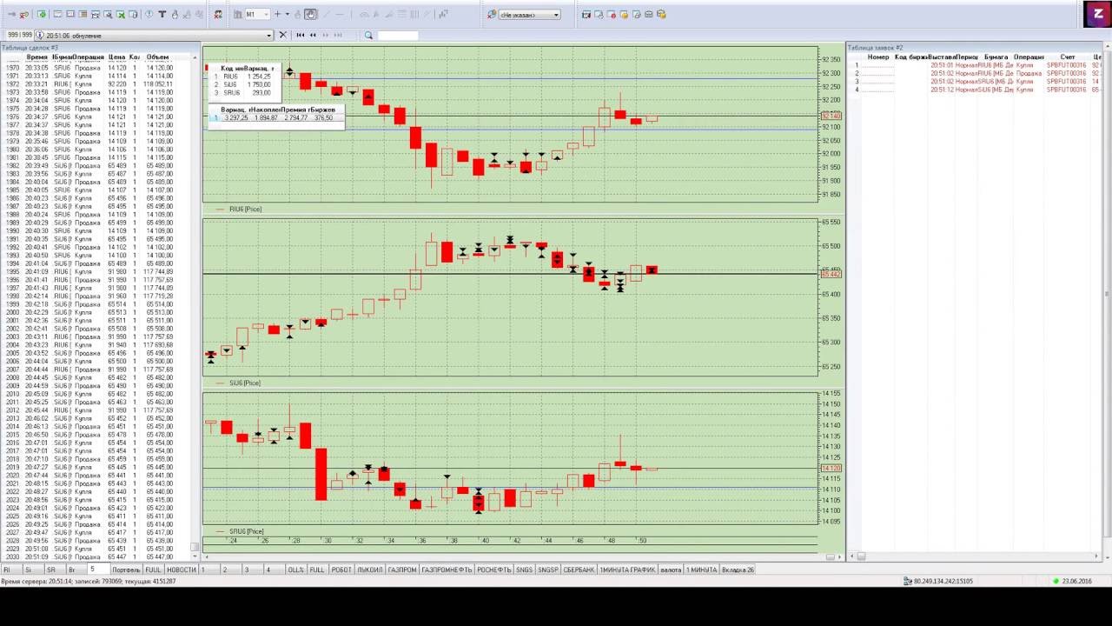Select the 'OLL%' tab

tap(296, 569)
